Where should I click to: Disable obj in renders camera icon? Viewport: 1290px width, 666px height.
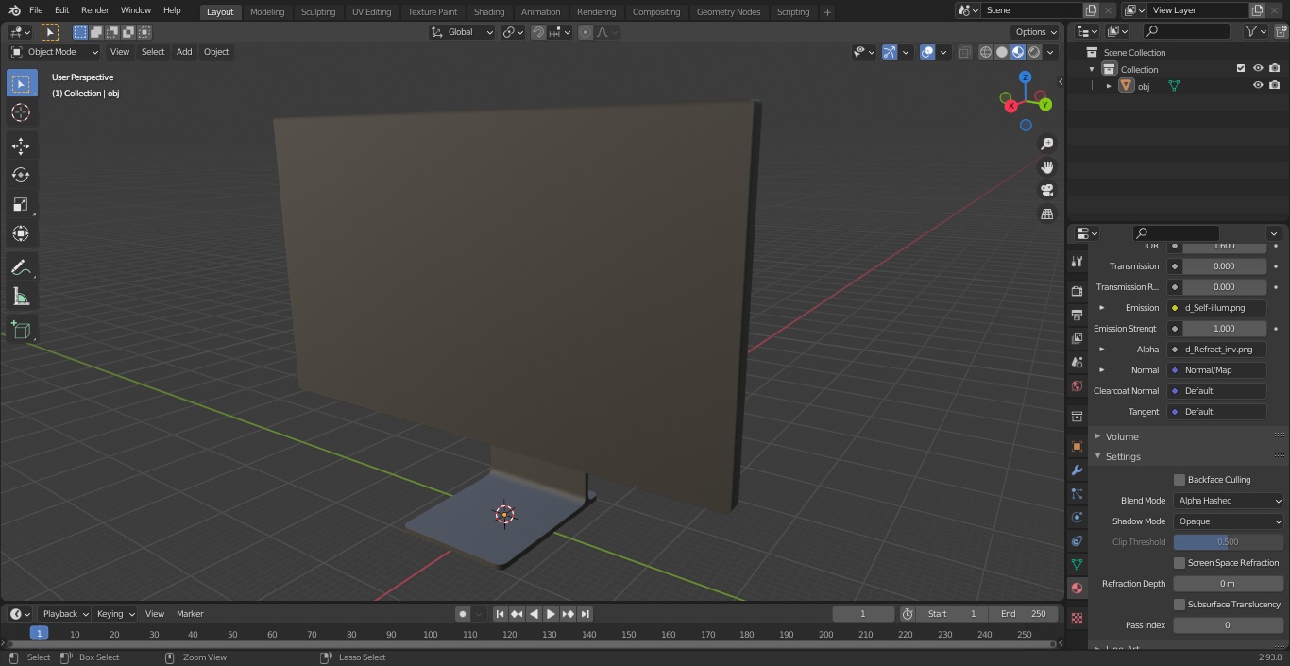(1275, 85)
